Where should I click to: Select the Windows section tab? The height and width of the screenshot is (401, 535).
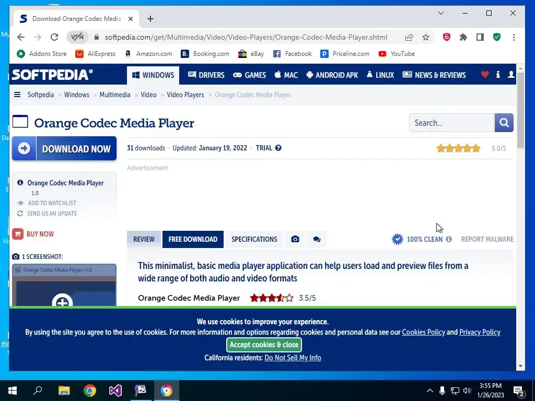(153, 75)
